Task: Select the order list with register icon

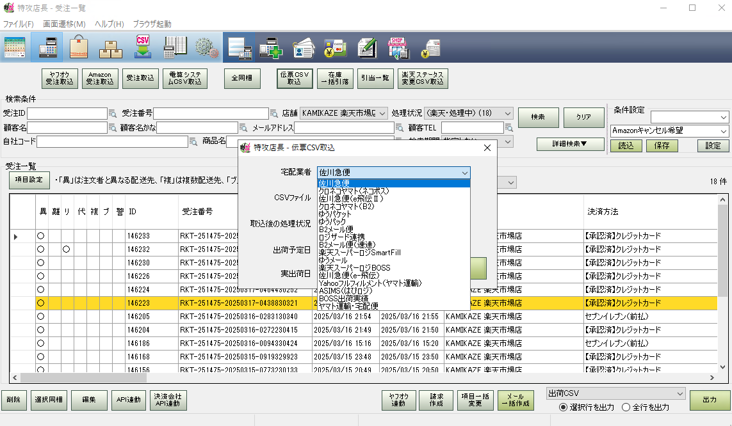Action: (x=240, y=47)
